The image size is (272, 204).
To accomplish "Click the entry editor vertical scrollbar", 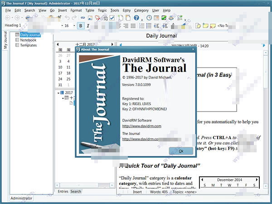I will [x=266, y=119].
